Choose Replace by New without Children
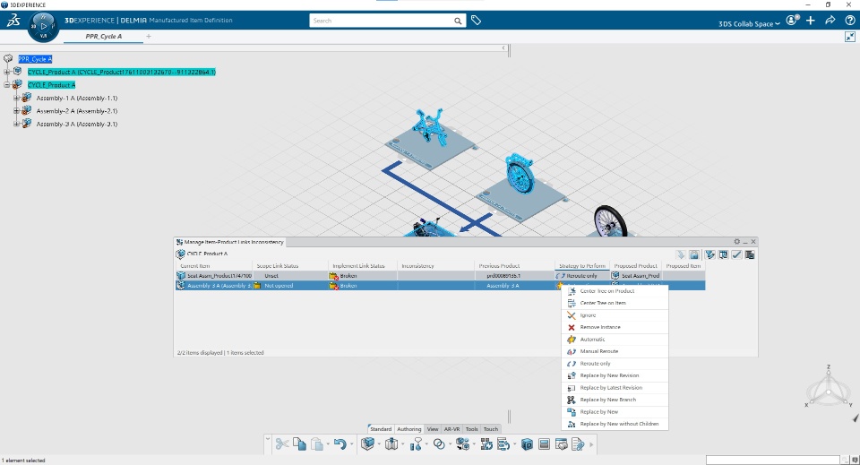Image resolution: width=860 pixels, height=465 pixels. point(615,424)
